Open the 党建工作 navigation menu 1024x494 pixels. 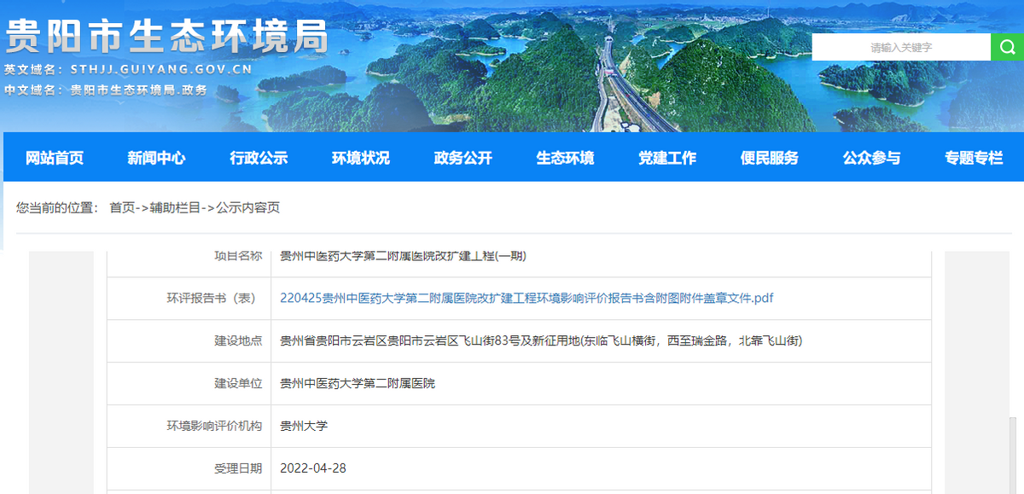pos(666,157)
